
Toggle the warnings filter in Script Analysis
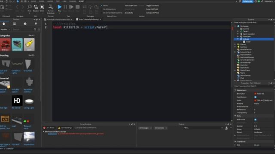point(65,128)
